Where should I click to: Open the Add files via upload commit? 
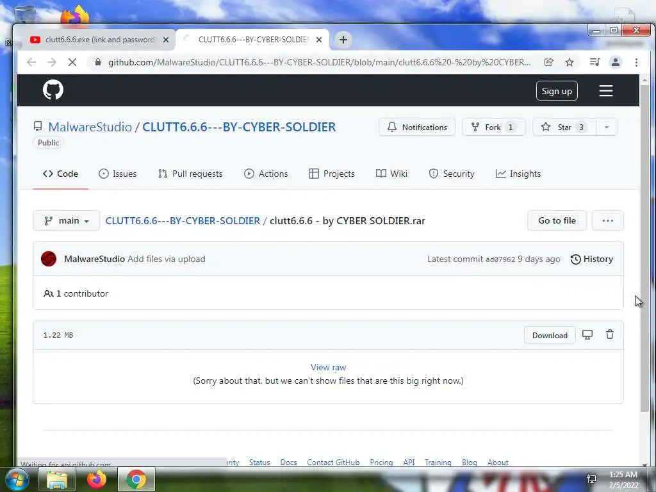(x=166, y=259)
